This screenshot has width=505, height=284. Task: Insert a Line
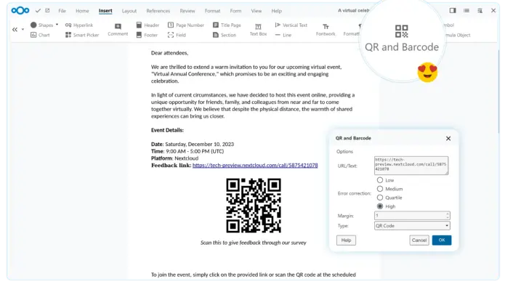283,35
